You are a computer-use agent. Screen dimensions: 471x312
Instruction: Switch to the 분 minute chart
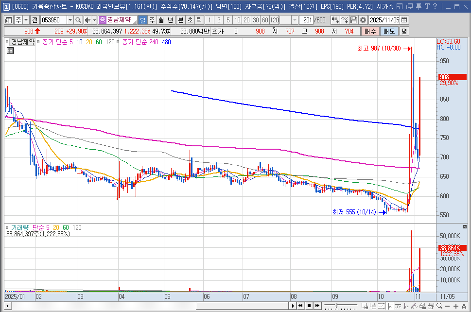tap(181, 20)
